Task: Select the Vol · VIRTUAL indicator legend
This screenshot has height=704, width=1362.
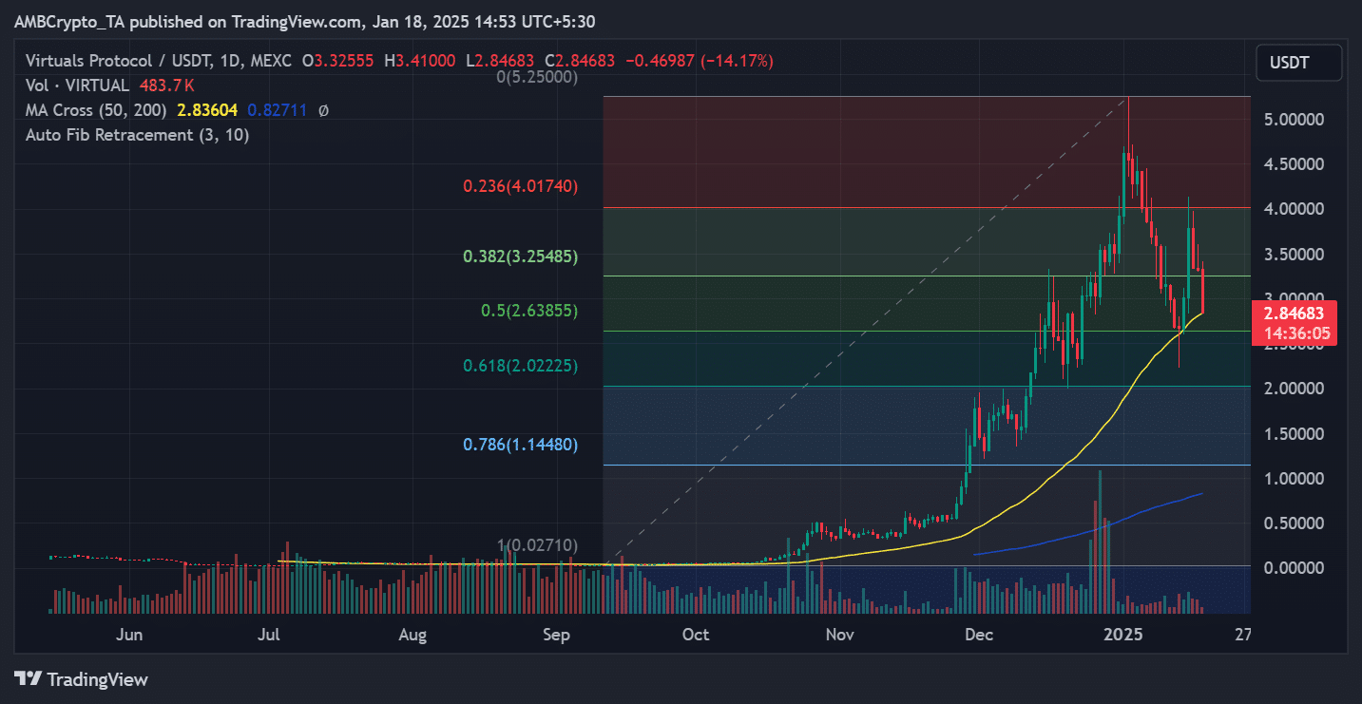Action: pyautogui.click(x=77, y=85)
